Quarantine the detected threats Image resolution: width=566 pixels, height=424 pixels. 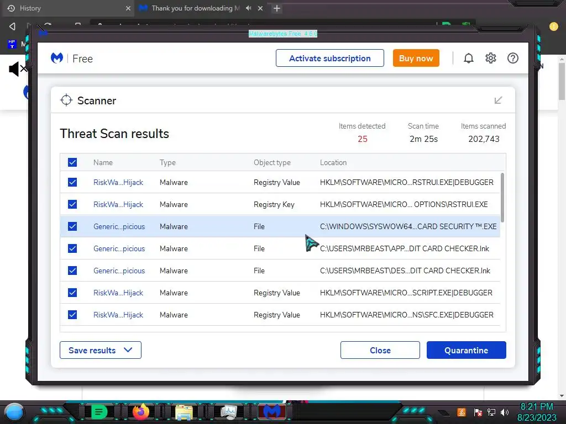(466, 350)
